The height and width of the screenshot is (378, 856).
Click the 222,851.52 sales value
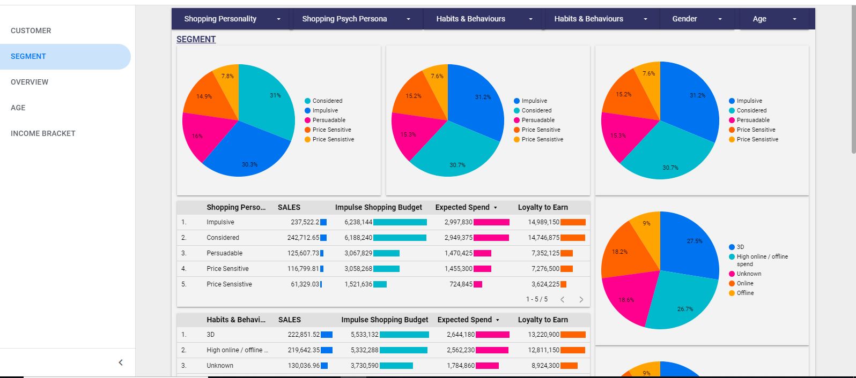pyautogui.click(x=304, y=335)
